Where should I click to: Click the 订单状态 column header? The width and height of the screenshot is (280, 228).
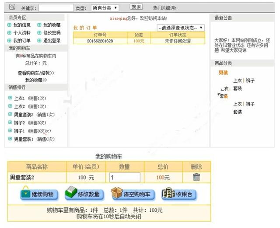coord(178,35)
